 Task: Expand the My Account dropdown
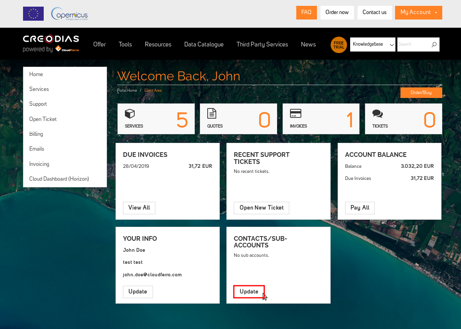tap(418, 12)
